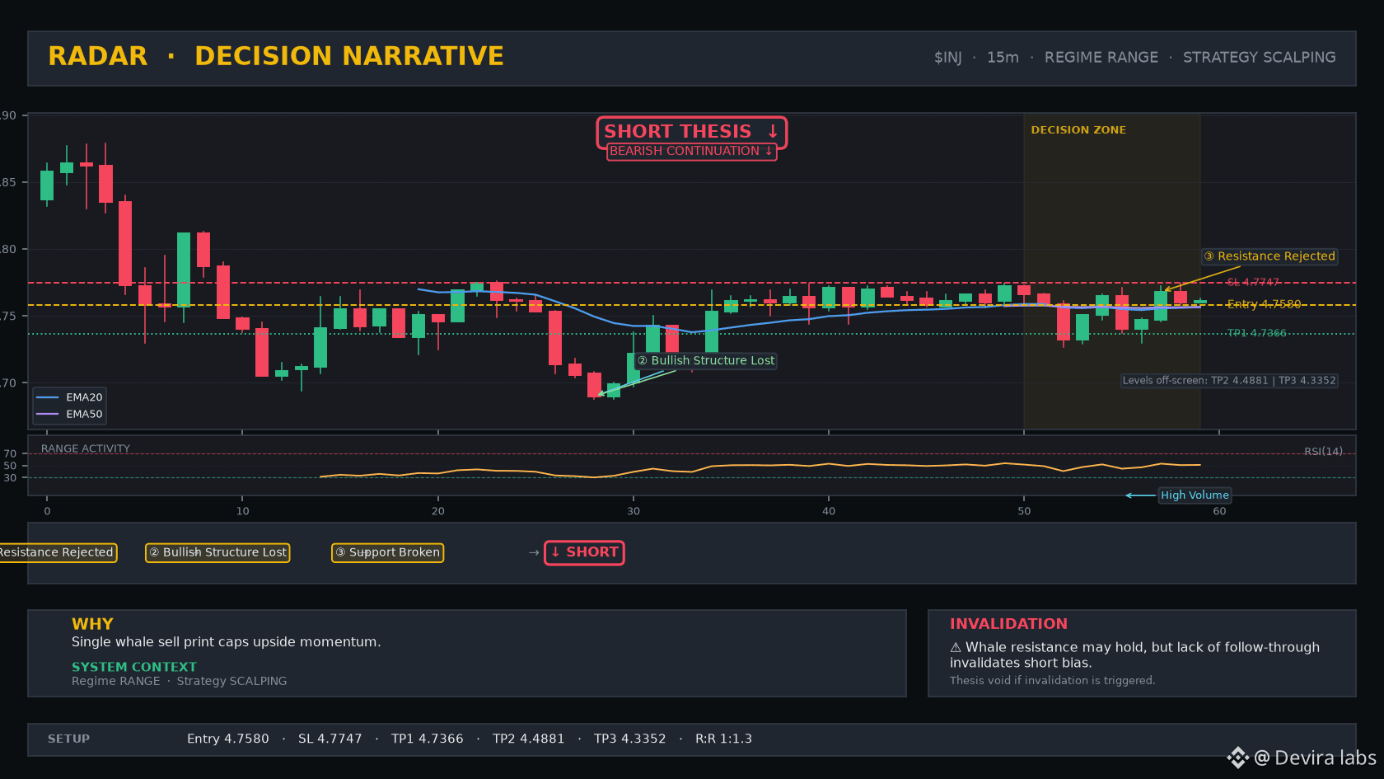This screenshot has height=779, width=1384.
Task: Click the x-axis tick label 30
Action: [633, 511]
